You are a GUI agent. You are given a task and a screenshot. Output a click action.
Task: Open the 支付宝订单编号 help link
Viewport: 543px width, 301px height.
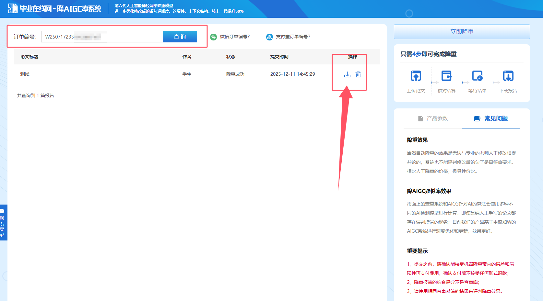click(293, 37)
